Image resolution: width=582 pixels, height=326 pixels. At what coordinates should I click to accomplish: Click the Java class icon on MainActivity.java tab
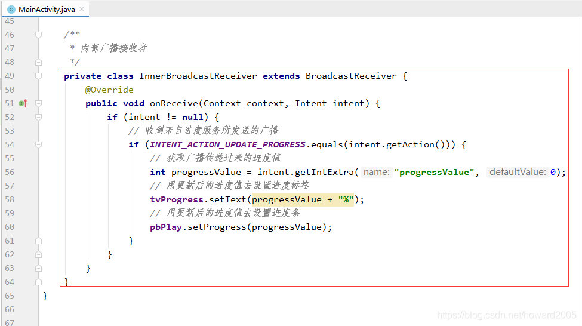point(11,10)
